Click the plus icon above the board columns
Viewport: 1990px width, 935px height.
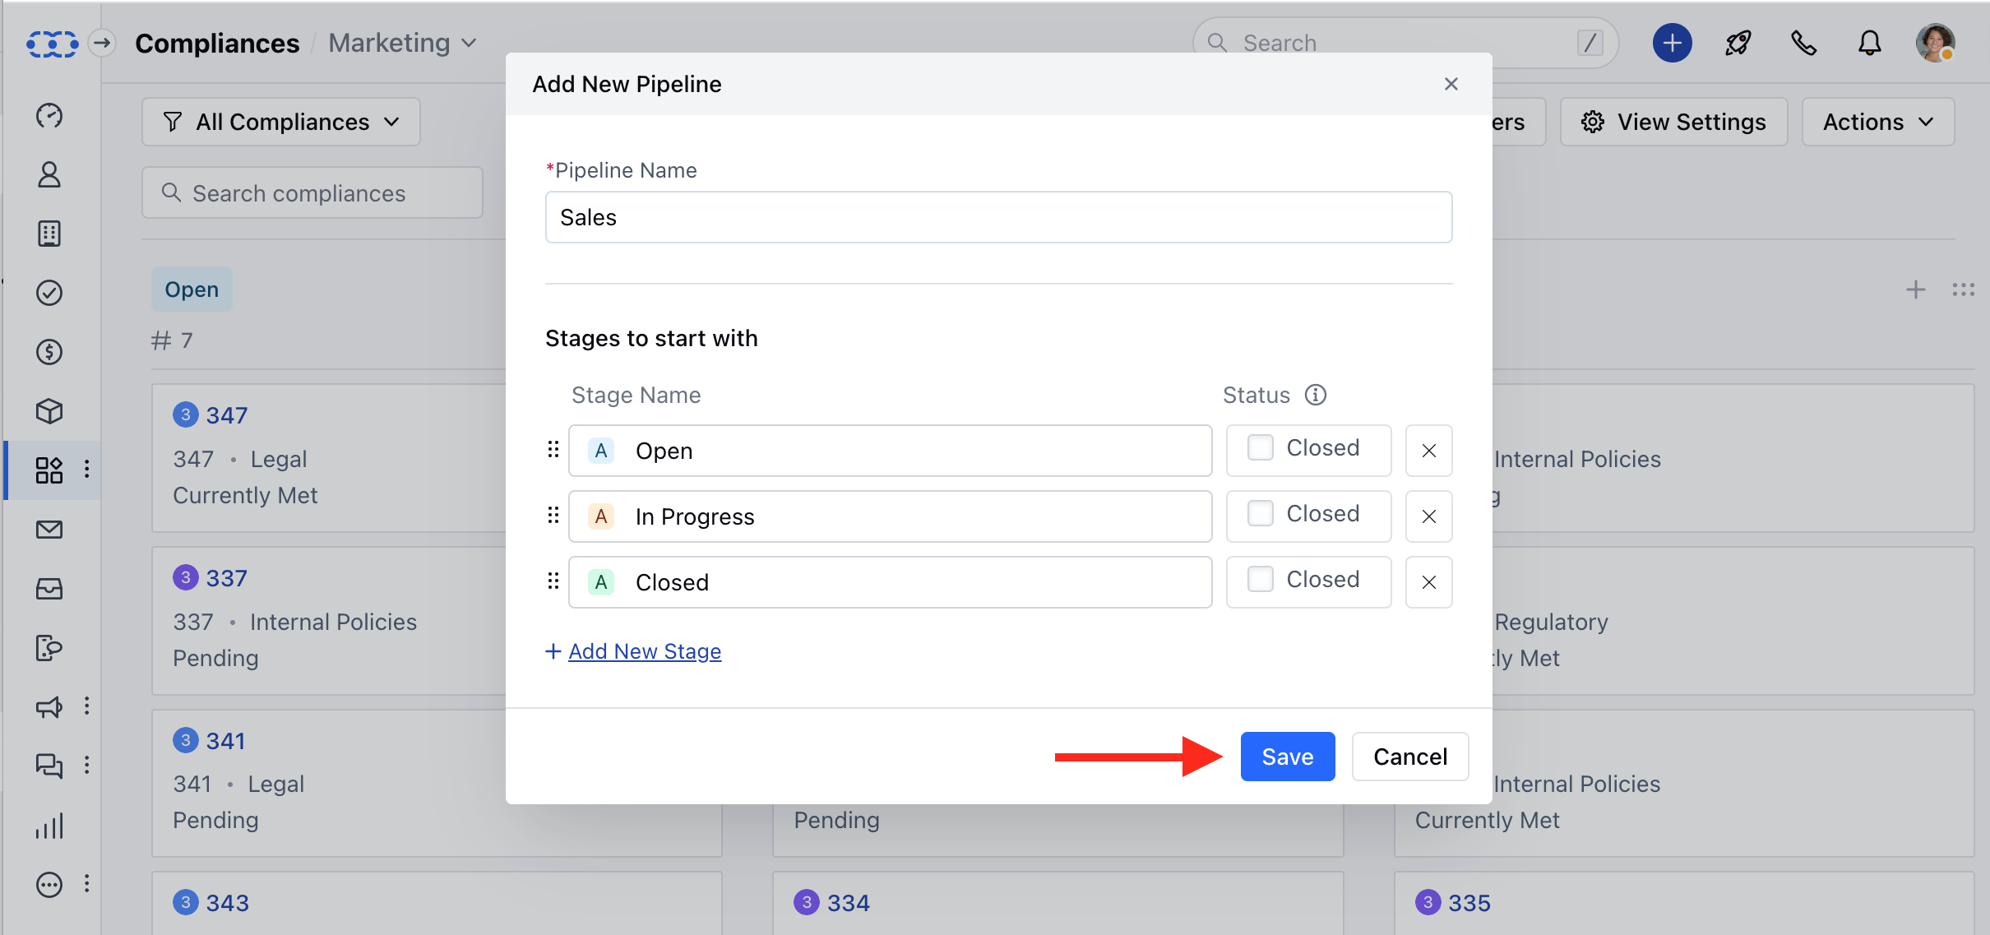point(1916,289)
